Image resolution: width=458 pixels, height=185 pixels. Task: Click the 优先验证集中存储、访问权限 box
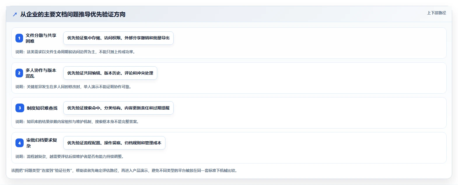coord(118,38)
